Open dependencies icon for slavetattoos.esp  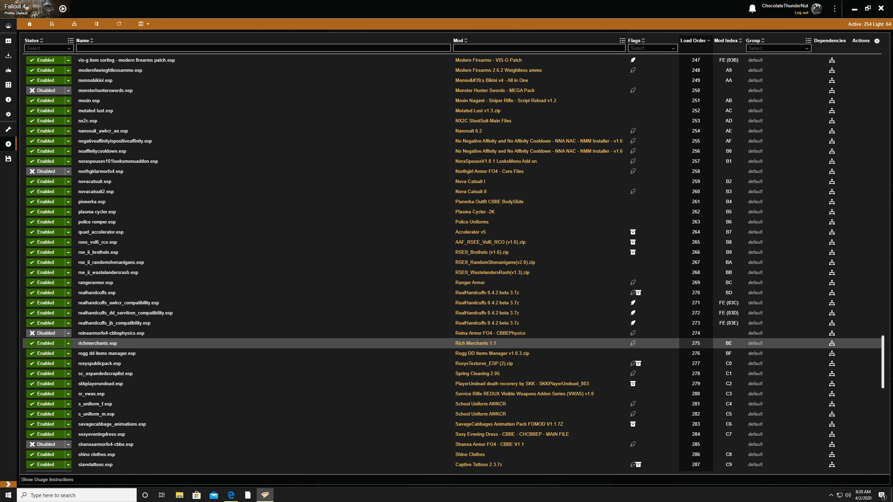(x=832, y=465)
